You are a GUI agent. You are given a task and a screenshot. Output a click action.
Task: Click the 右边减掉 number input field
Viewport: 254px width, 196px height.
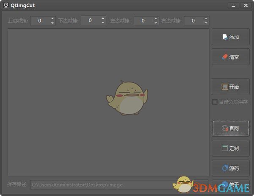(x=193, y=20)
